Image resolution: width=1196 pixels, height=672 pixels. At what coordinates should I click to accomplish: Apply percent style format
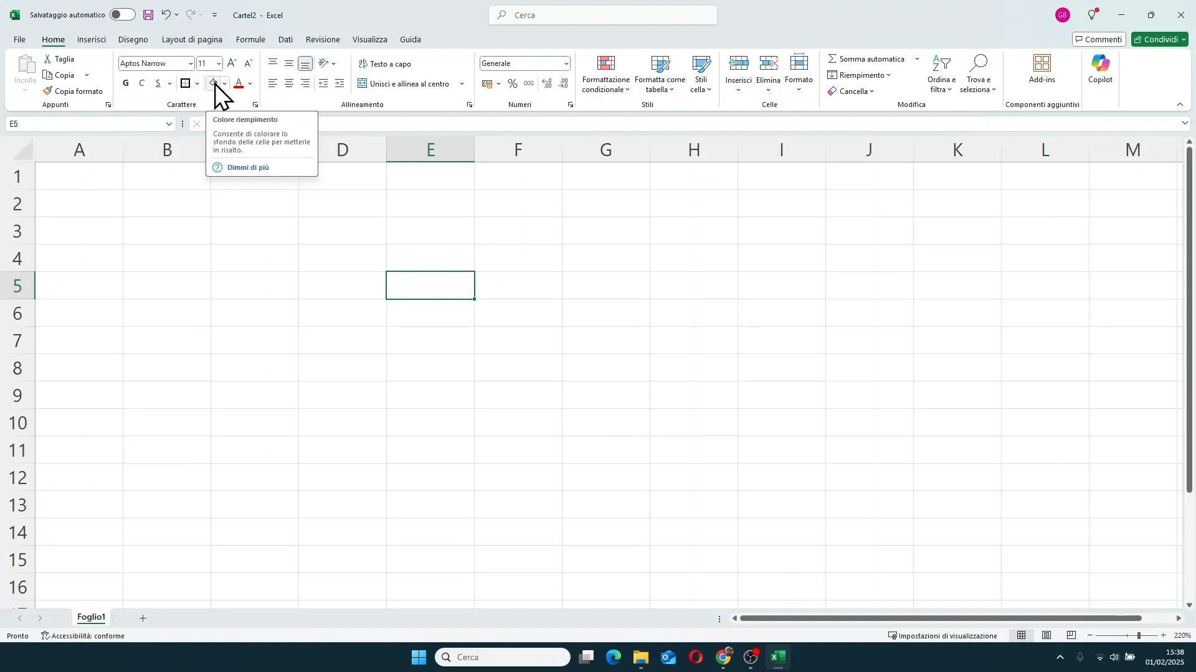pos(513,83)
